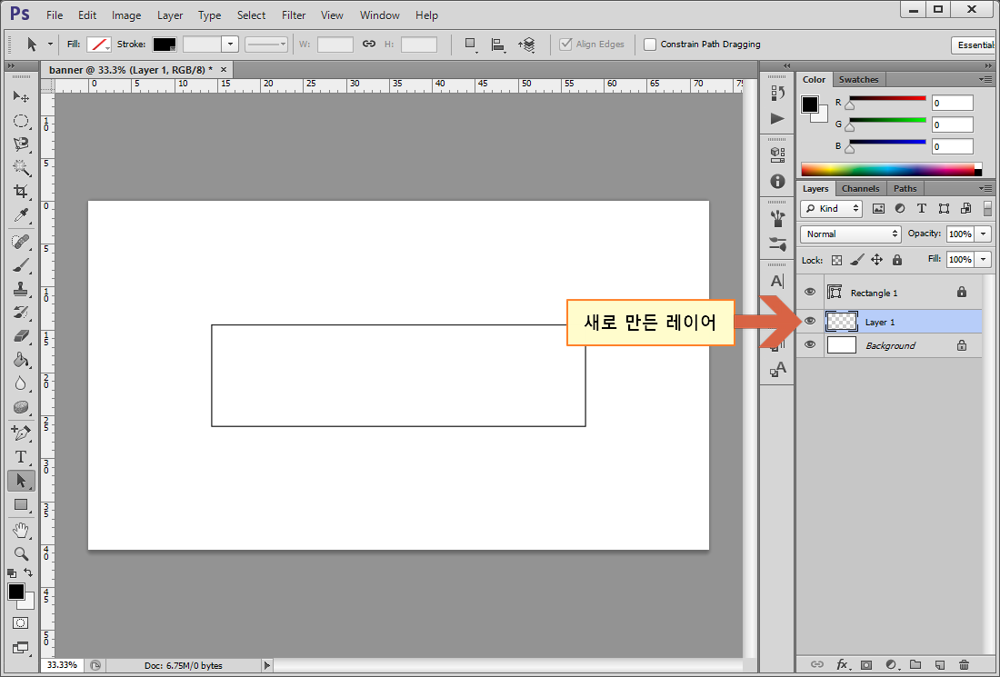
Task: Select the Layer 1 thumbnail
Action: (x=841, y=322)
